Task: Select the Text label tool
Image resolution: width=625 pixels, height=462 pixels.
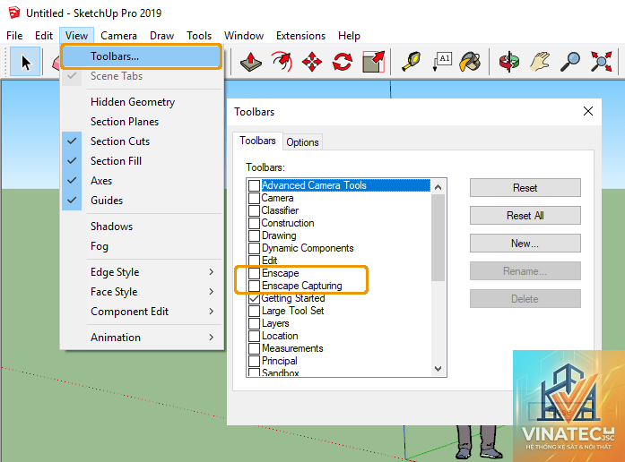Action: 442,62
